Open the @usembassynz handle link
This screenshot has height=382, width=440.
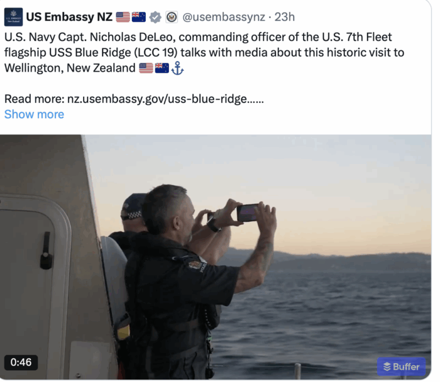(223, 17)
